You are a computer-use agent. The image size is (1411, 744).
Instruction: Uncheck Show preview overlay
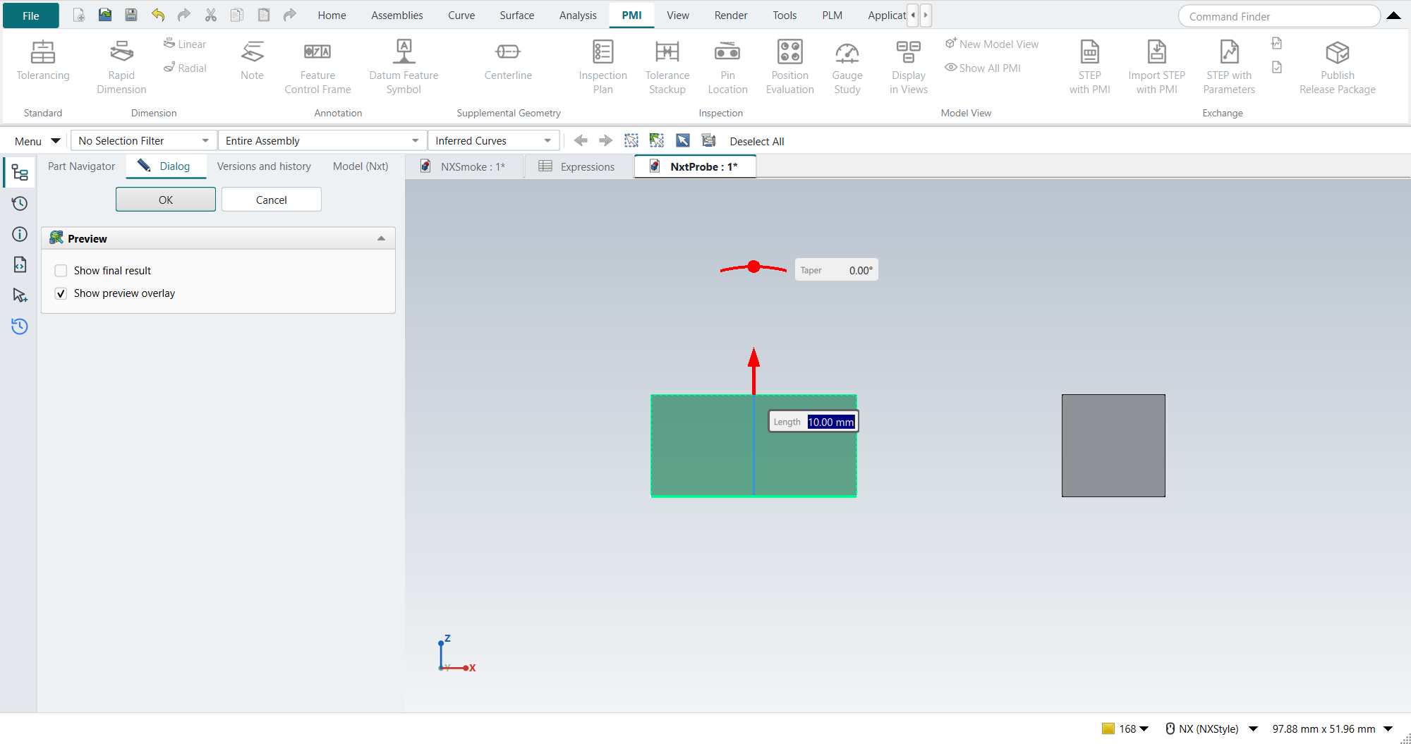tap(61, 293)
